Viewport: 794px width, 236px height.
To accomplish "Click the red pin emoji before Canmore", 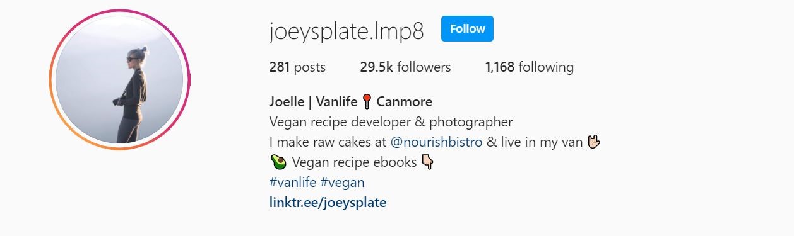I will pos(367,102).
